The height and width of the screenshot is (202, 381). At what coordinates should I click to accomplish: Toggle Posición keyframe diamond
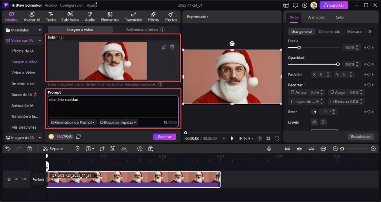pos(369,75)
